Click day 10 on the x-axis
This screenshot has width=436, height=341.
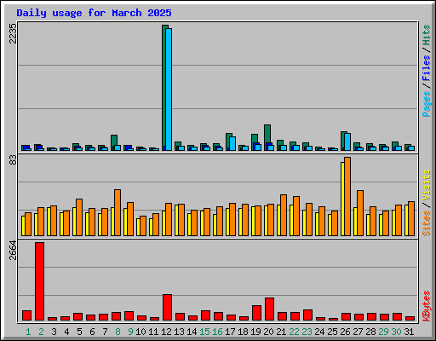(141, 332)
